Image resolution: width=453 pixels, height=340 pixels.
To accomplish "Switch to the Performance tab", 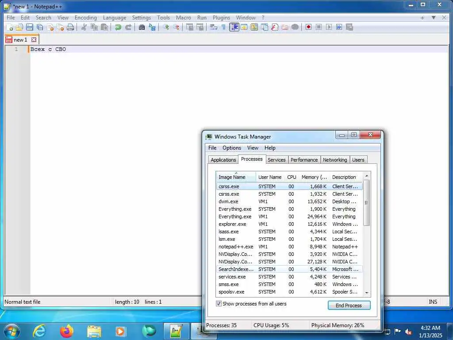I will pyautogui.click(x=304, y=160).
